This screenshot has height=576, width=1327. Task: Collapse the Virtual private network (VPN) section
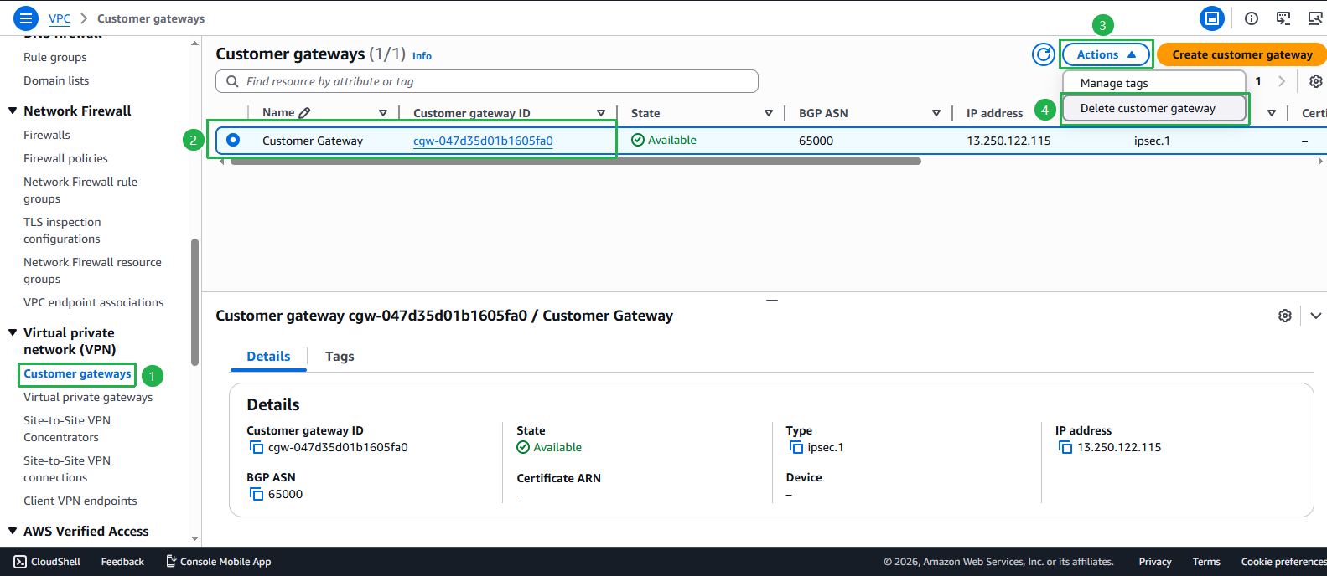coord(13,332)
